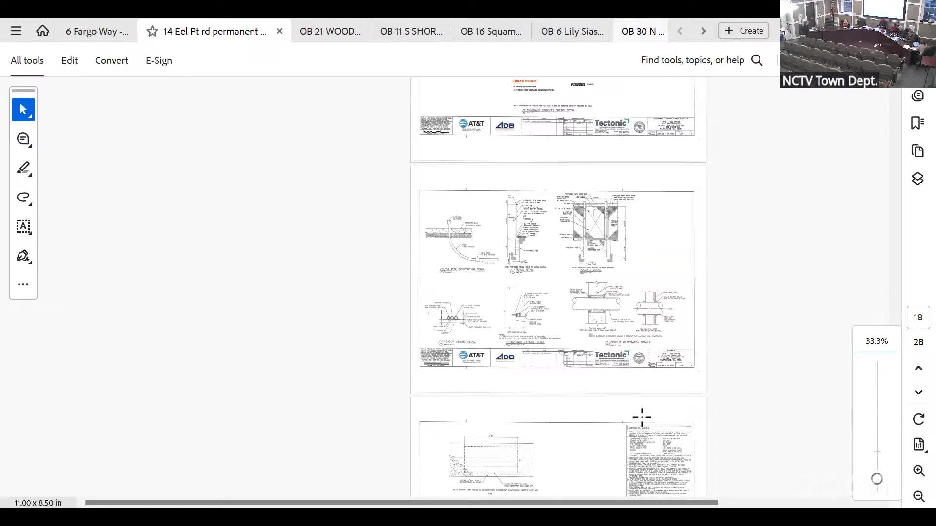Select the highlighter pen tool
Screen dimensions: 936x526
(x=23, y=169)
